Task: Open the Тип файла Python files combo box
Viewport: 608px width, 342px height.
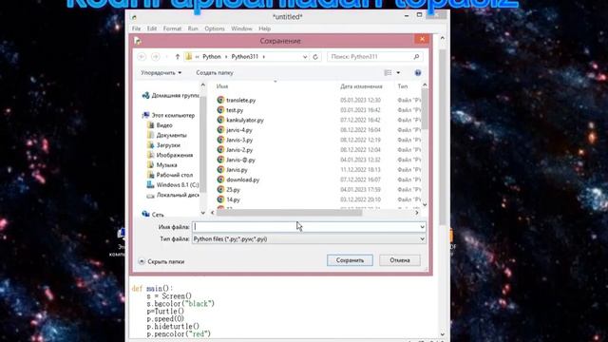Action: 309,239
